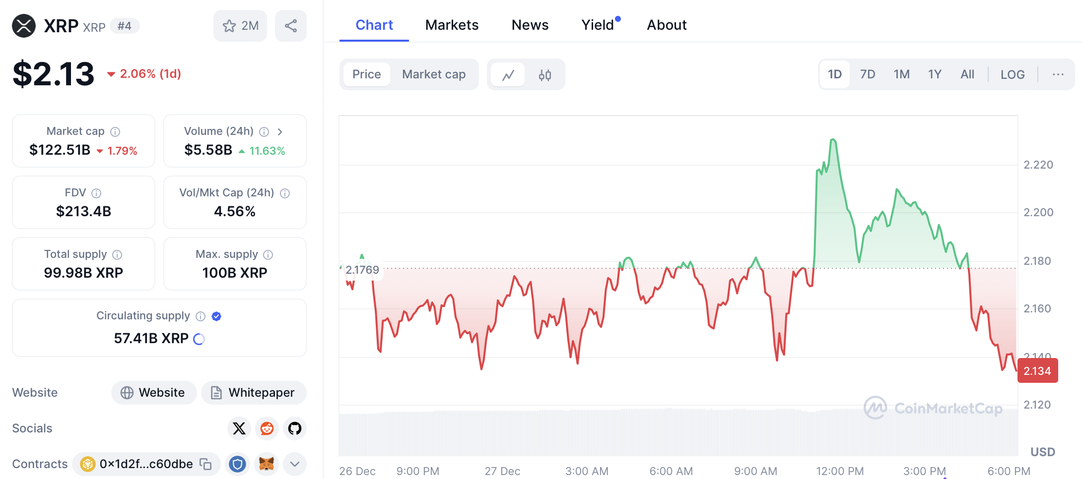Open the Whitepaper link
This screenshot has width=1082, height=479.
[x=254, y=393]
